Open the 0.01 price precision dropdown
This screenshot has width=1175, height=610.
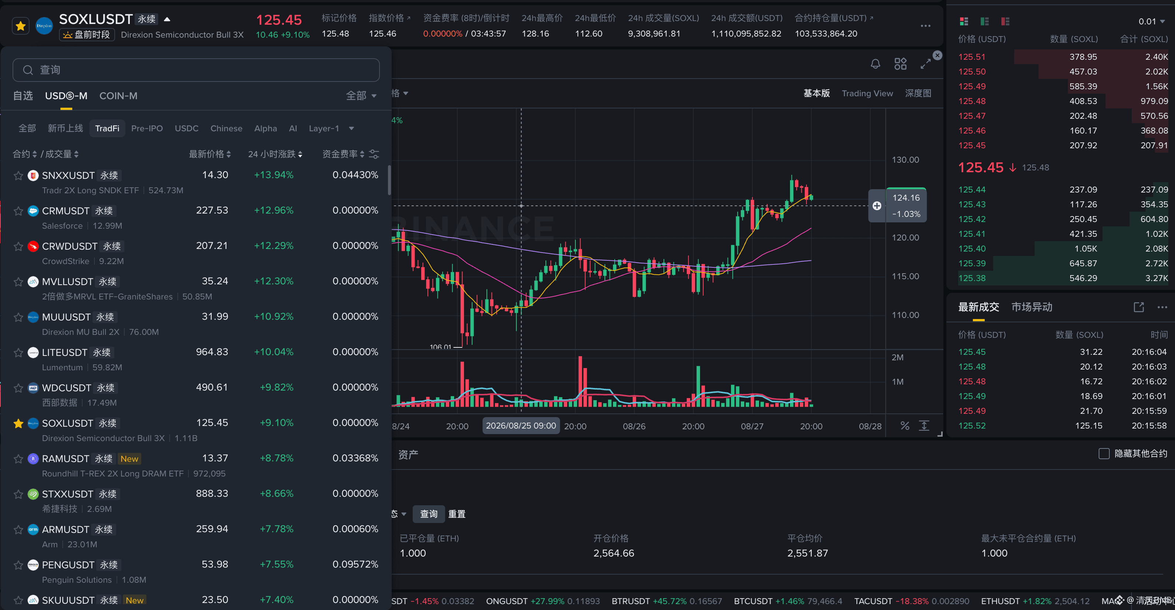click(1152, 21)
